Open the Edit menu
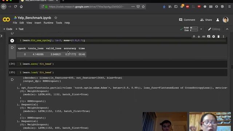Viewport: 233px width, 131px height. [21, 23]
